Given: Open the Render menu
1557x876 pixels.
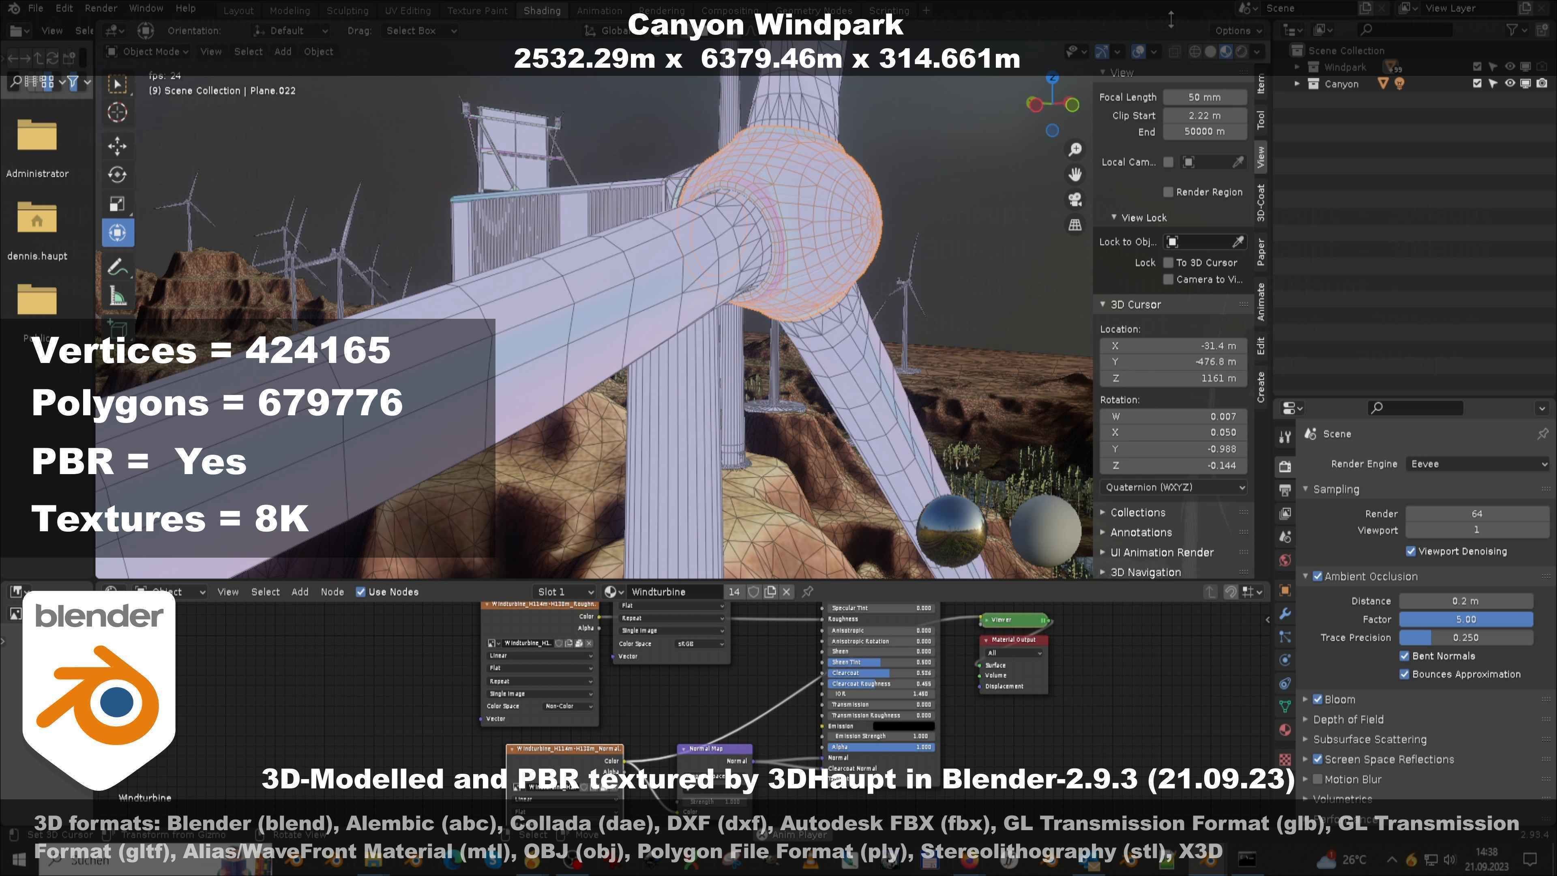Looking at the screenshot, I should tap(100, 9).
